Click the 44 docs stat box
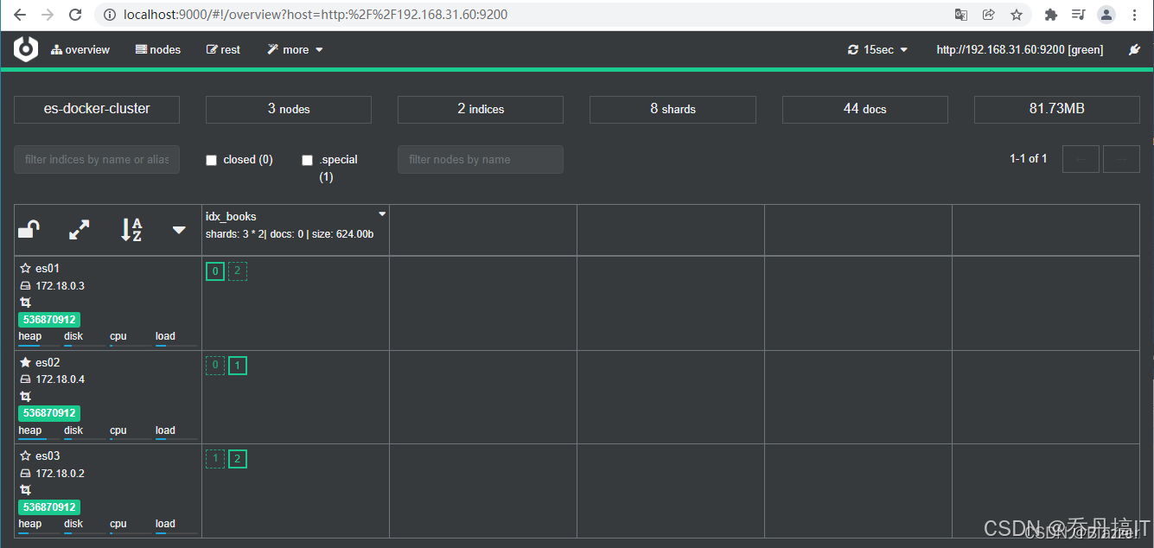This screenshot has width=1154, height=548. point(865,109)
